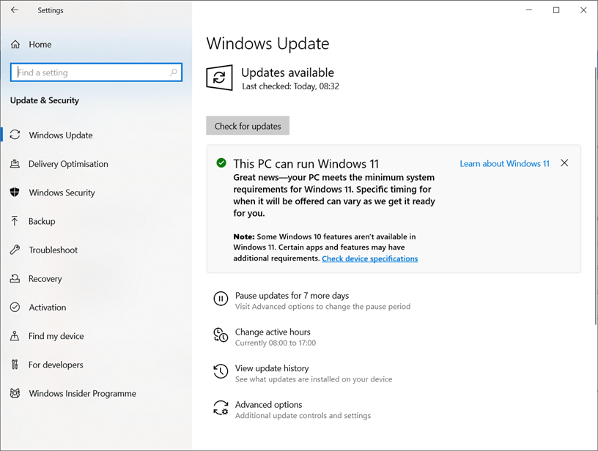Open Delivery Optimisation section
Screen dimensions: 598x451
point(68,164)
